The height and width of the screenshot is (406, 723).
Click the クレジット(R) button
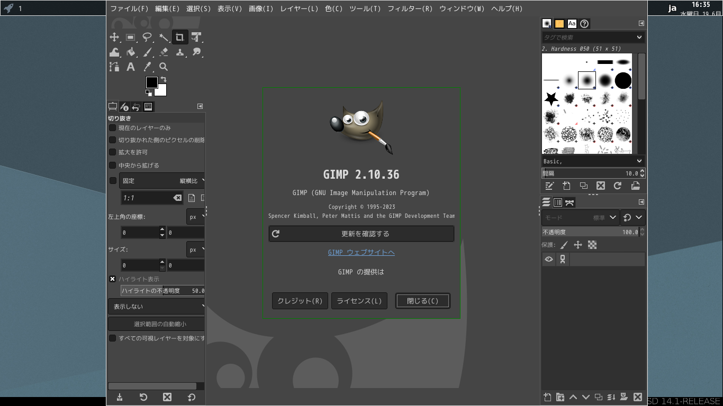coord(300,301)
